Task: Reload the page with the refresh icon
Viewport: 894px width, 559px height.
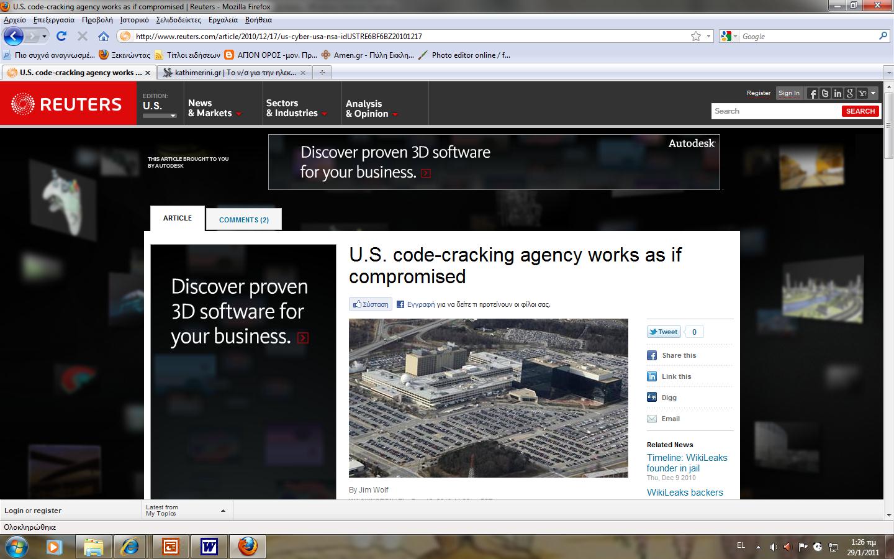Action: pos(61,36)
